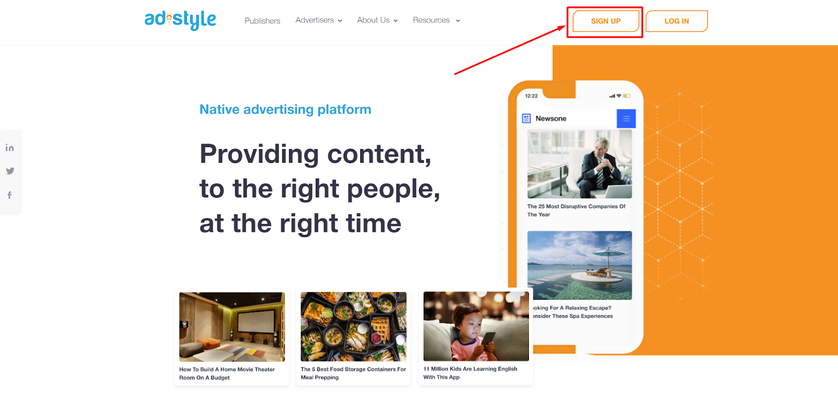838x407 pixels.
Task: Open the LinkedIn share icon
Action: pos(9,148)
